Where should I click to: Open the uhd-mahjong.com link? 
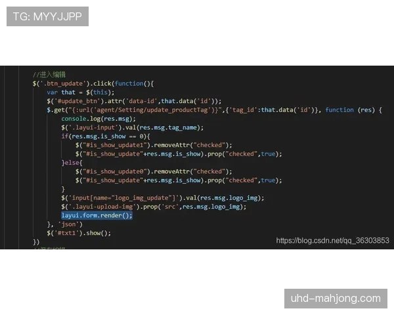tap(336, 299)
